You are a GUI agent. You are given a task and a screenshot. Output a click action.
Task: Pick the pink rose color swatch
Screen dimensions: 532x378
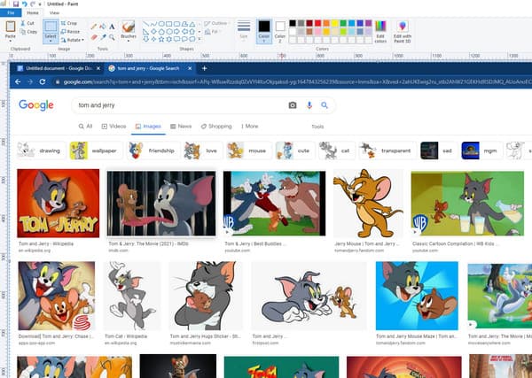coord(317,32)
